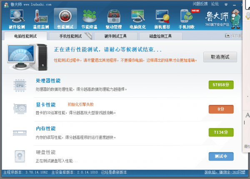
Task: Click the camera screenshot save icon
Action: (x=227, y=35)
